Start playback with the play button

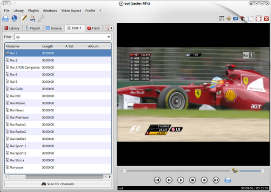[180, 180]
